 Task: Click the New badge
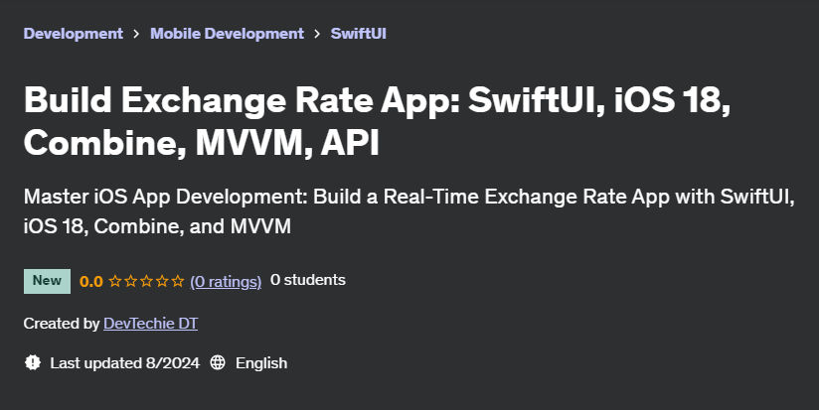point(47,281)
